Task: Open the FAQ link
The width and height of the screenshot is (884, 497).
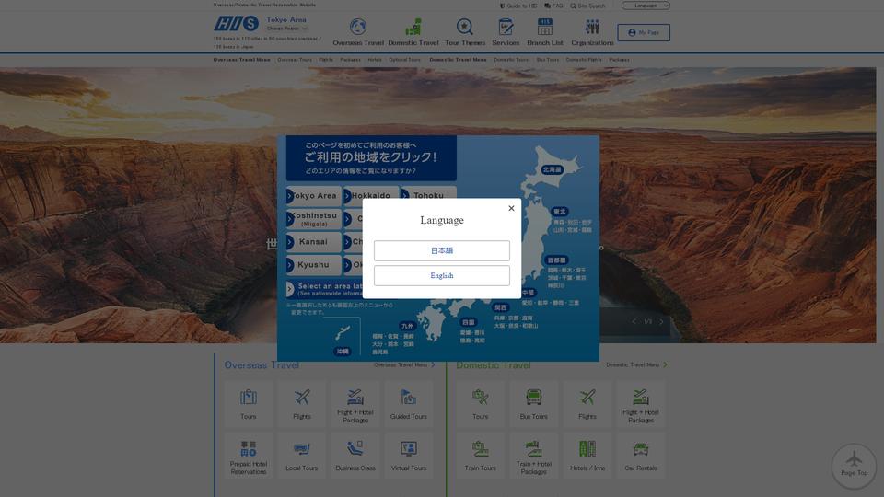Action: coord(553,6)
